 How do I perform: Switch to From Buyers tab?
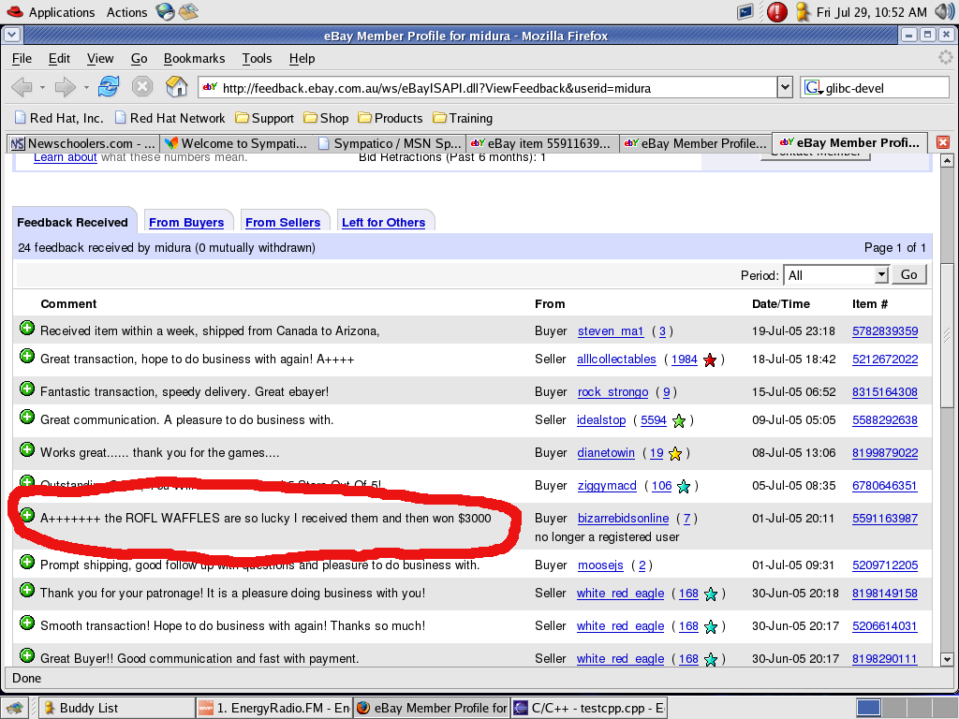tap(186, 222)
